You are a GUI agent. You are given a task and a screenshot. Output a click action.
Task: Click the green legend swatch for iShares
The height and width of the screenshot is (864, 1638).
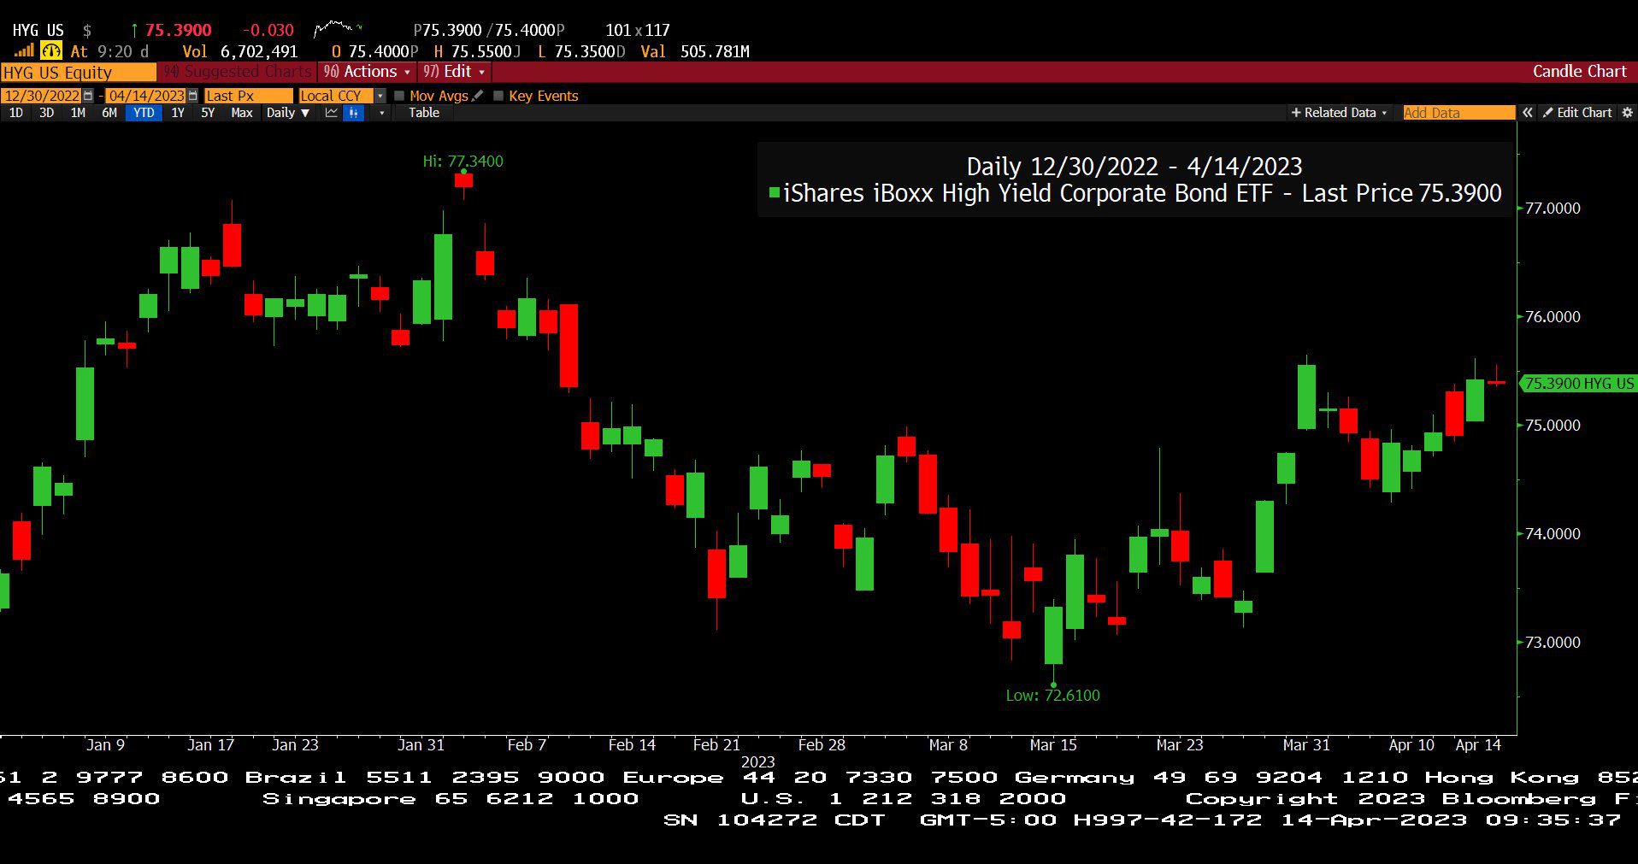(775, 193)
